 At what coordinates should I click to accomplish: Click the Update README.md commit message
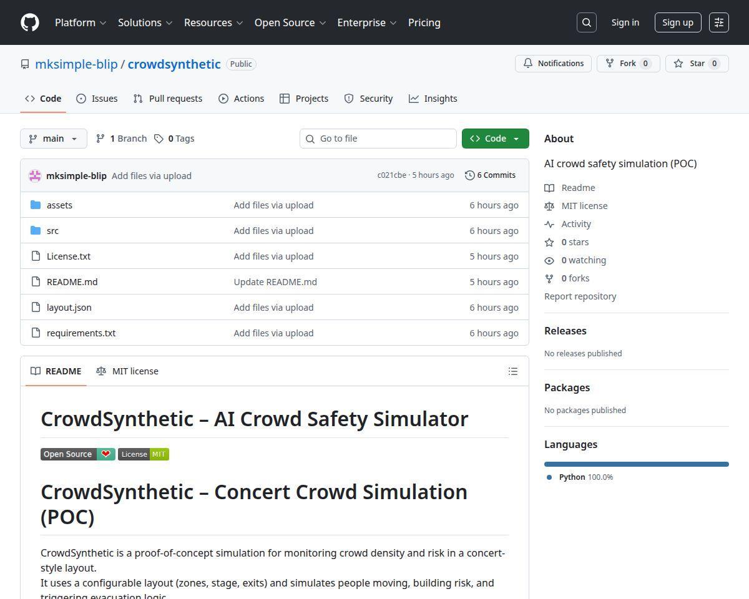click(x=275, y=282)
